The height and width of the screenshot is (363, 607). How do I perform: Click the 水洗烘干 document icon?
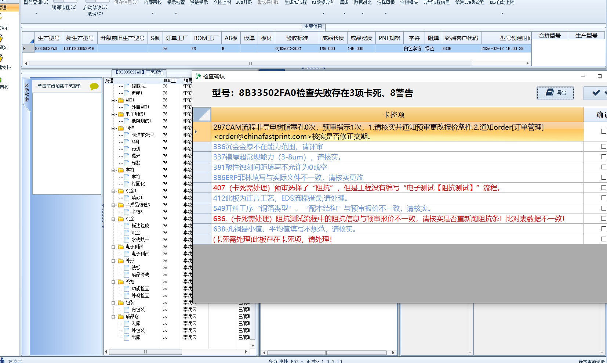(127, 240)
